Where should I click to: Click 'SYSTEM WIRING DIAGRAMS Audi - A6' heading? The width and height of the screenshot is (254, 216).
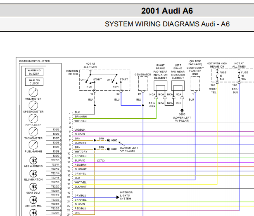tap(167, 24)
